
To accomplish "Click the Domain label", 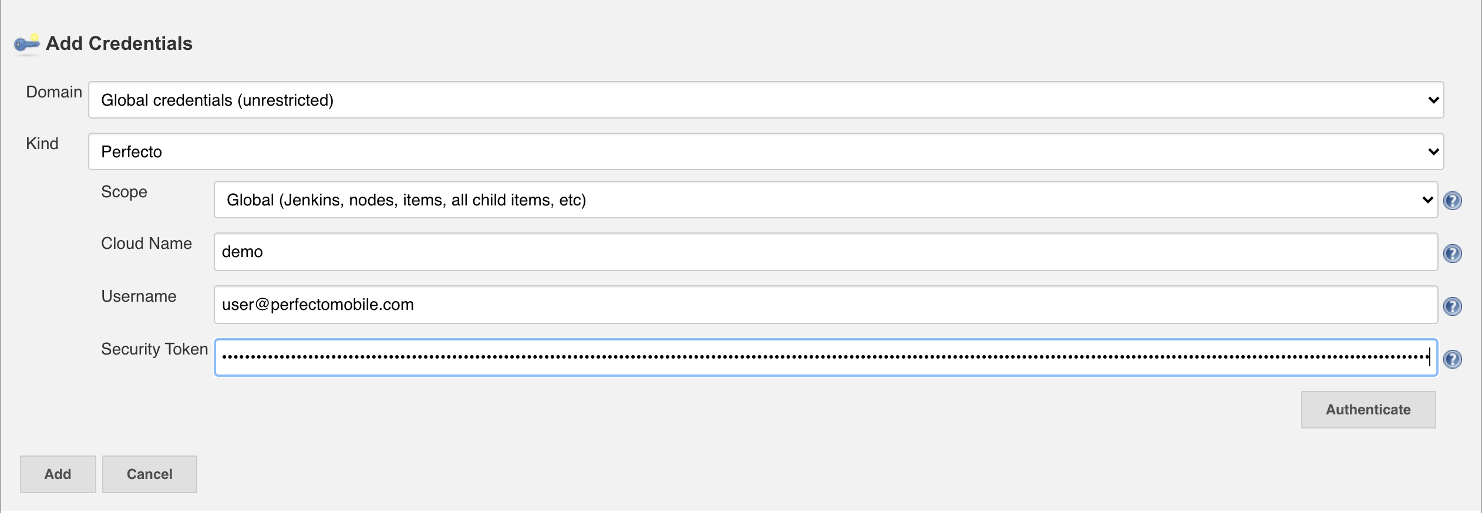I will (54, 92).
